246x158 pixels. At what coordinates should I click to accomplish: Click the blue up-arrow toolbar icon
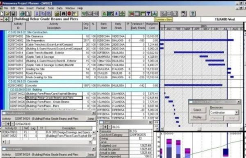point(116,14)
